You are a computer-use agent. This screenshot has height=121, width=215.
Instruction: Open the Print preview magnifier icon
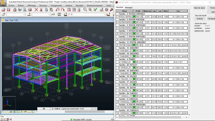[x=25, y=10]
